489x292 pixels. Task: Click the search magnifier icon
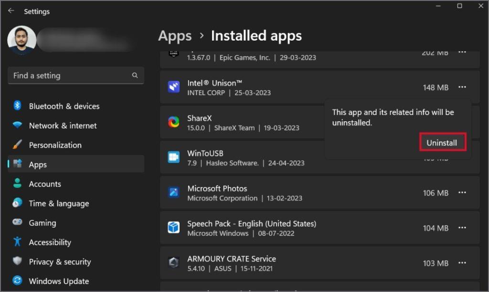click(x=135, y=75)
